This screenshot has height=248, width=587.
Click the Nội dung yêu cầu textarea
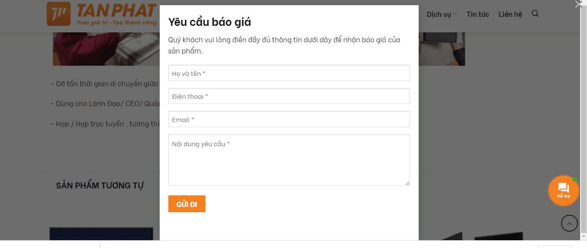pos(289,160)
